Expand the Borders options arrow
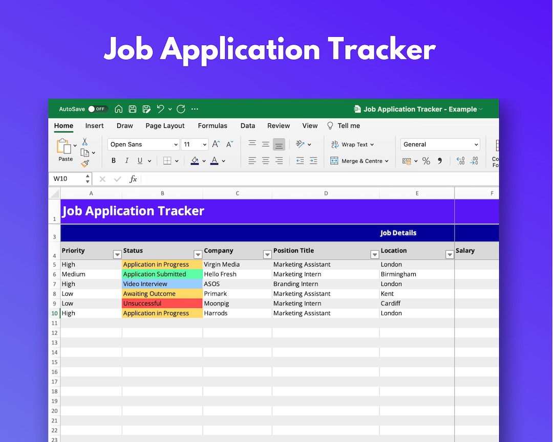 [177, 161]
